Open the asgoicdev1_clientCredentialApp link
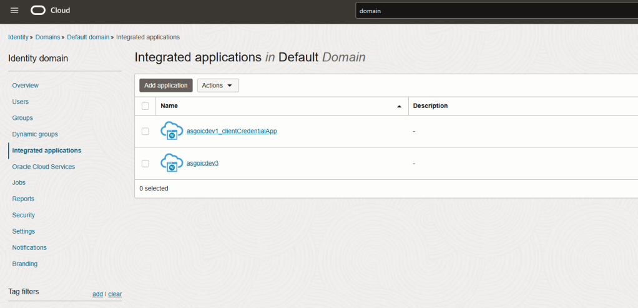 pyautogui.click(x=232, y=131)
